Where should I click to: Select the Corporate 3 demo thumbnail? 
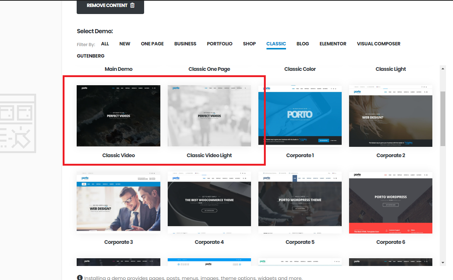click(118, 202)
